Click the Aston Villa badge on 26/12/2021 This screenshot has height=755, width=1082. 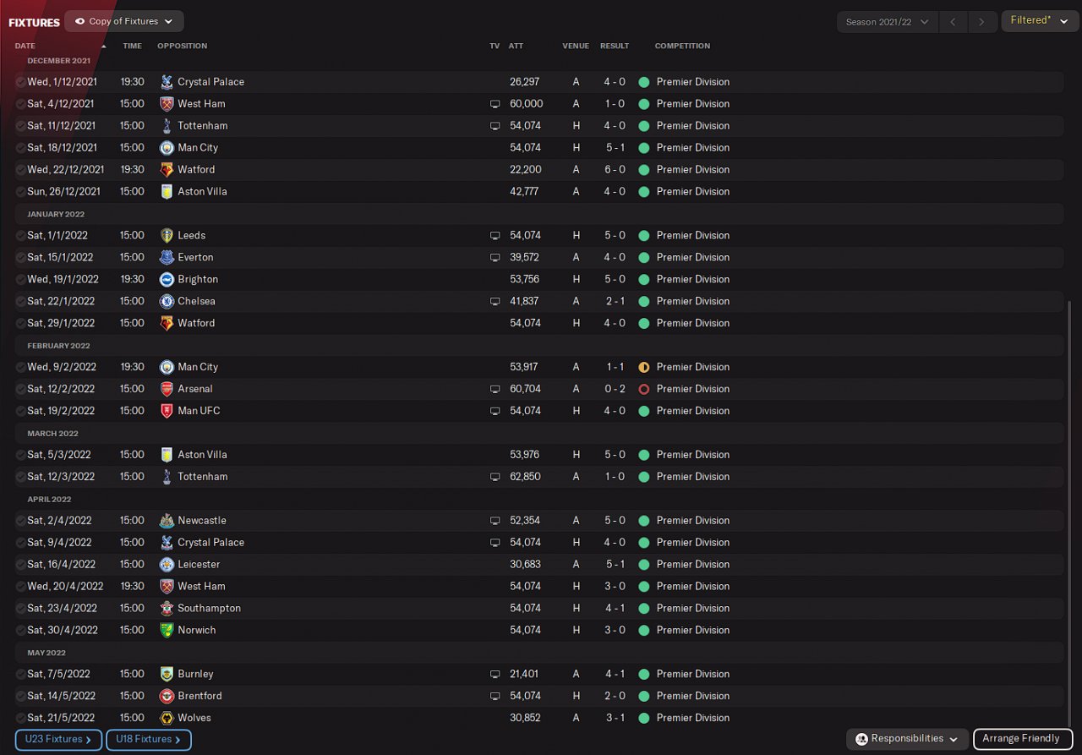pos(167,192)
